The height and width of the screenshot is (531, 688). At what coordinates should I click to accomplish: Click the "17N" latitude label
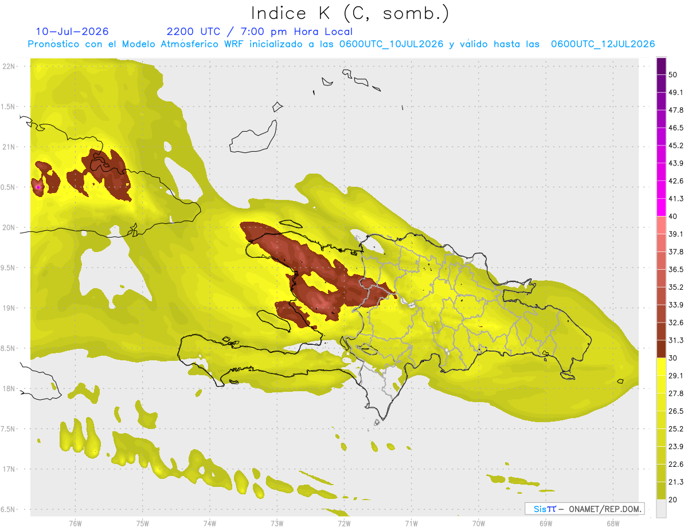(x=9, y=469)
